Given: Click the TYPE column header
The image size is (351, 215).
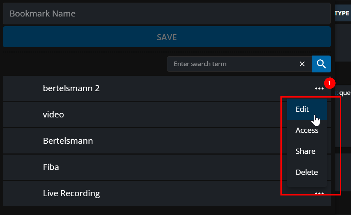Looking at the screenshot, I should pyautogui.click(x=342, y=13).
